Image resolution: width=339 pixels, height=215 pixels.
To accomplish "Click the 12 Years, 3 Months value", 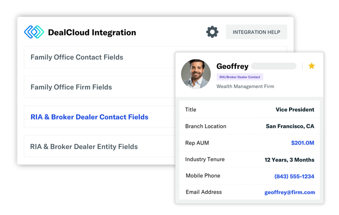I will [289, 160].
